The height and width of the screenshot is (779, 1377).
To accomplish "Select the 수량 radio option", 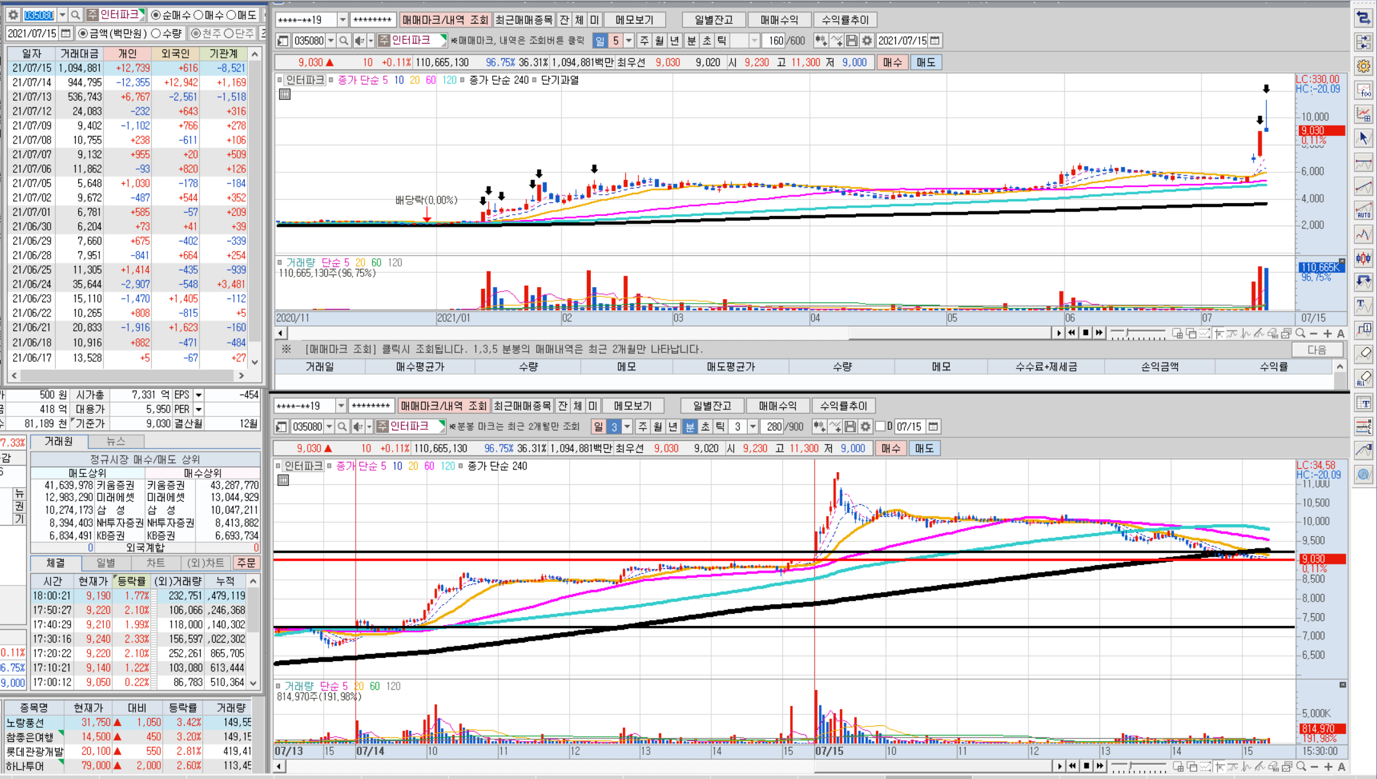I will coord(156,33).
